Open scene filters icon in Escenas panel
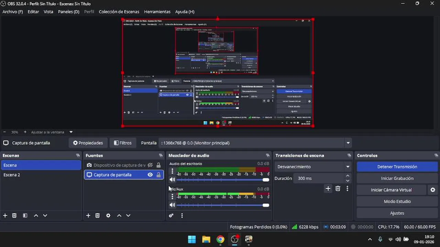 pos(25,215)
